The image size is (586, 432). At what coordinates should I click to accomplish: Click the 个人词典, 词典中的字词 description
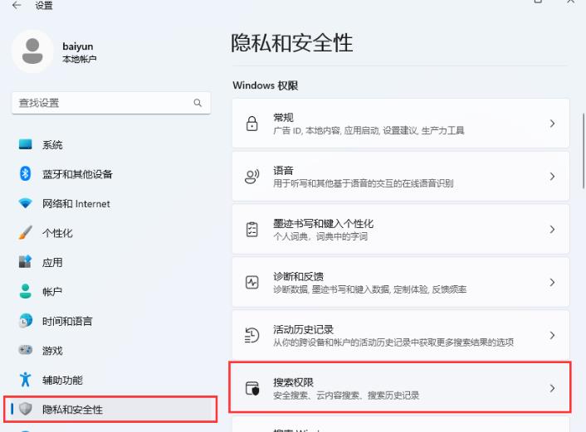coord(320,236)
